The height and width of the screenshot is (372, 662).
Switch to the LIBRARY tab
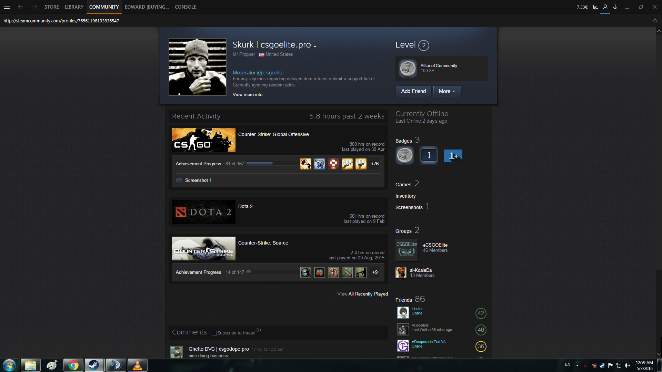(x=74, y=7)
